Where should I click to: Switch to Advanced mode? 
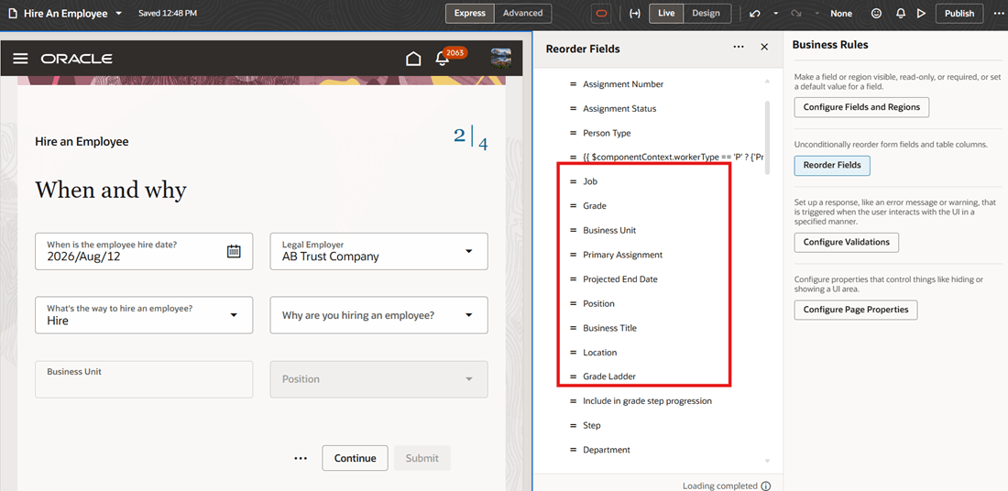point(523,13)
